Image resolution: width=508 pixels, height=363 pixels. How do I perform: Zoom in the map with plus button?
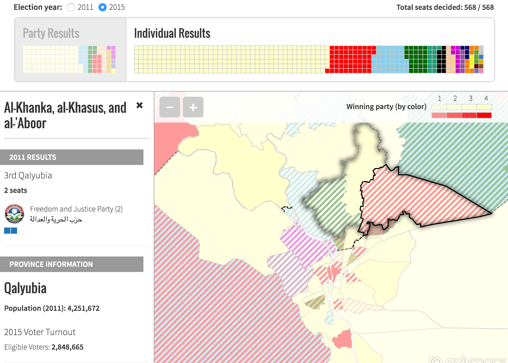[193, 107]
